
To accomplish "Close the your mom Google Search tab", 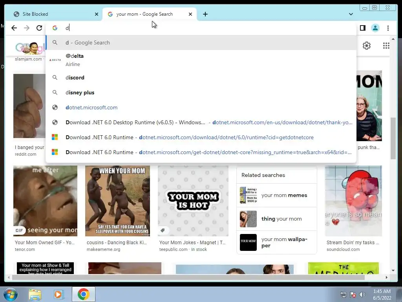I will click(x=190, y=14).
